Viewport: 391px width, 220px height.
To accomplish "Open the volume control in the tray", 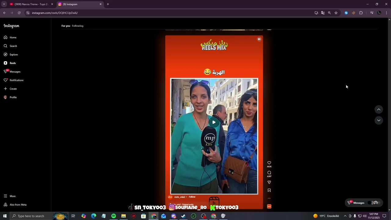I will tap(364, 216).
